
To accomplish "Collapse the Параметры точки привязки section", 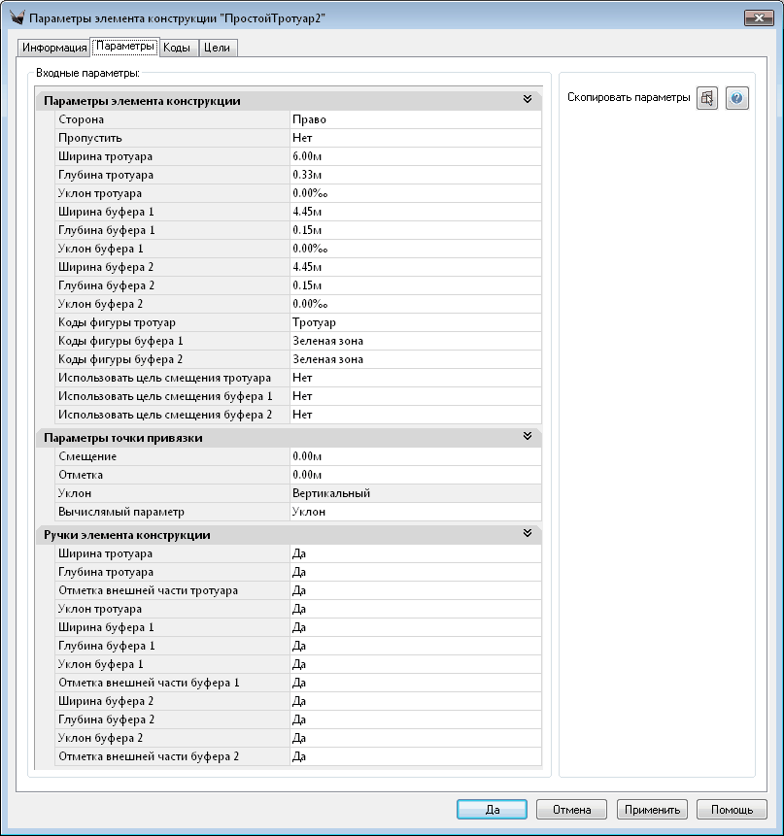I will click(528, 438).
